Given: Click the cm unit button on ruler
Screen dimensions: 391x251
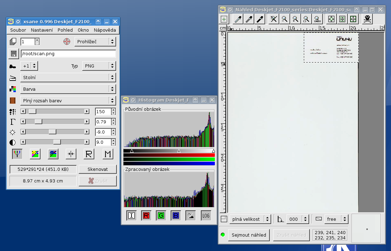Looking at the screenshot, I should point(223,28).
